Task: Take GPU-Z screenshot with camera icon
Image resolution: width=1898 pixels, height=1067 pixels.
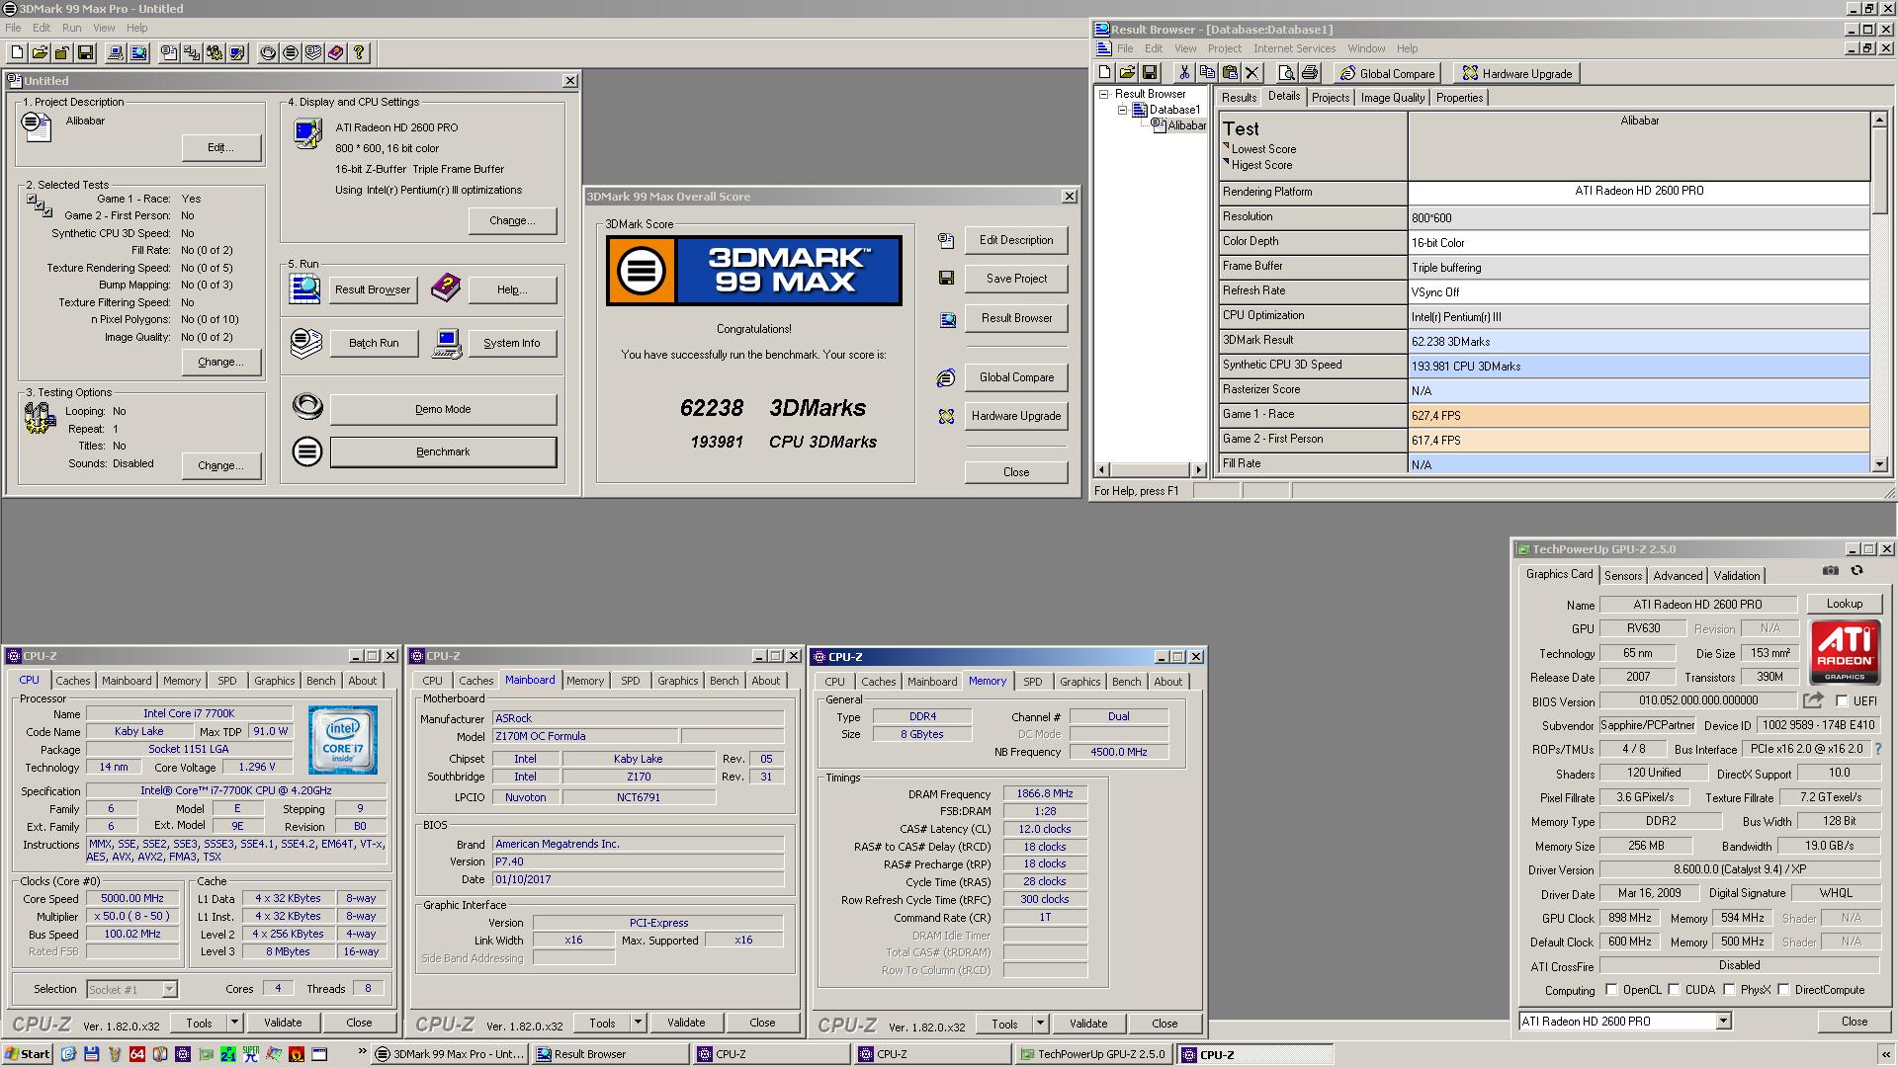Action: point(1831,570)
